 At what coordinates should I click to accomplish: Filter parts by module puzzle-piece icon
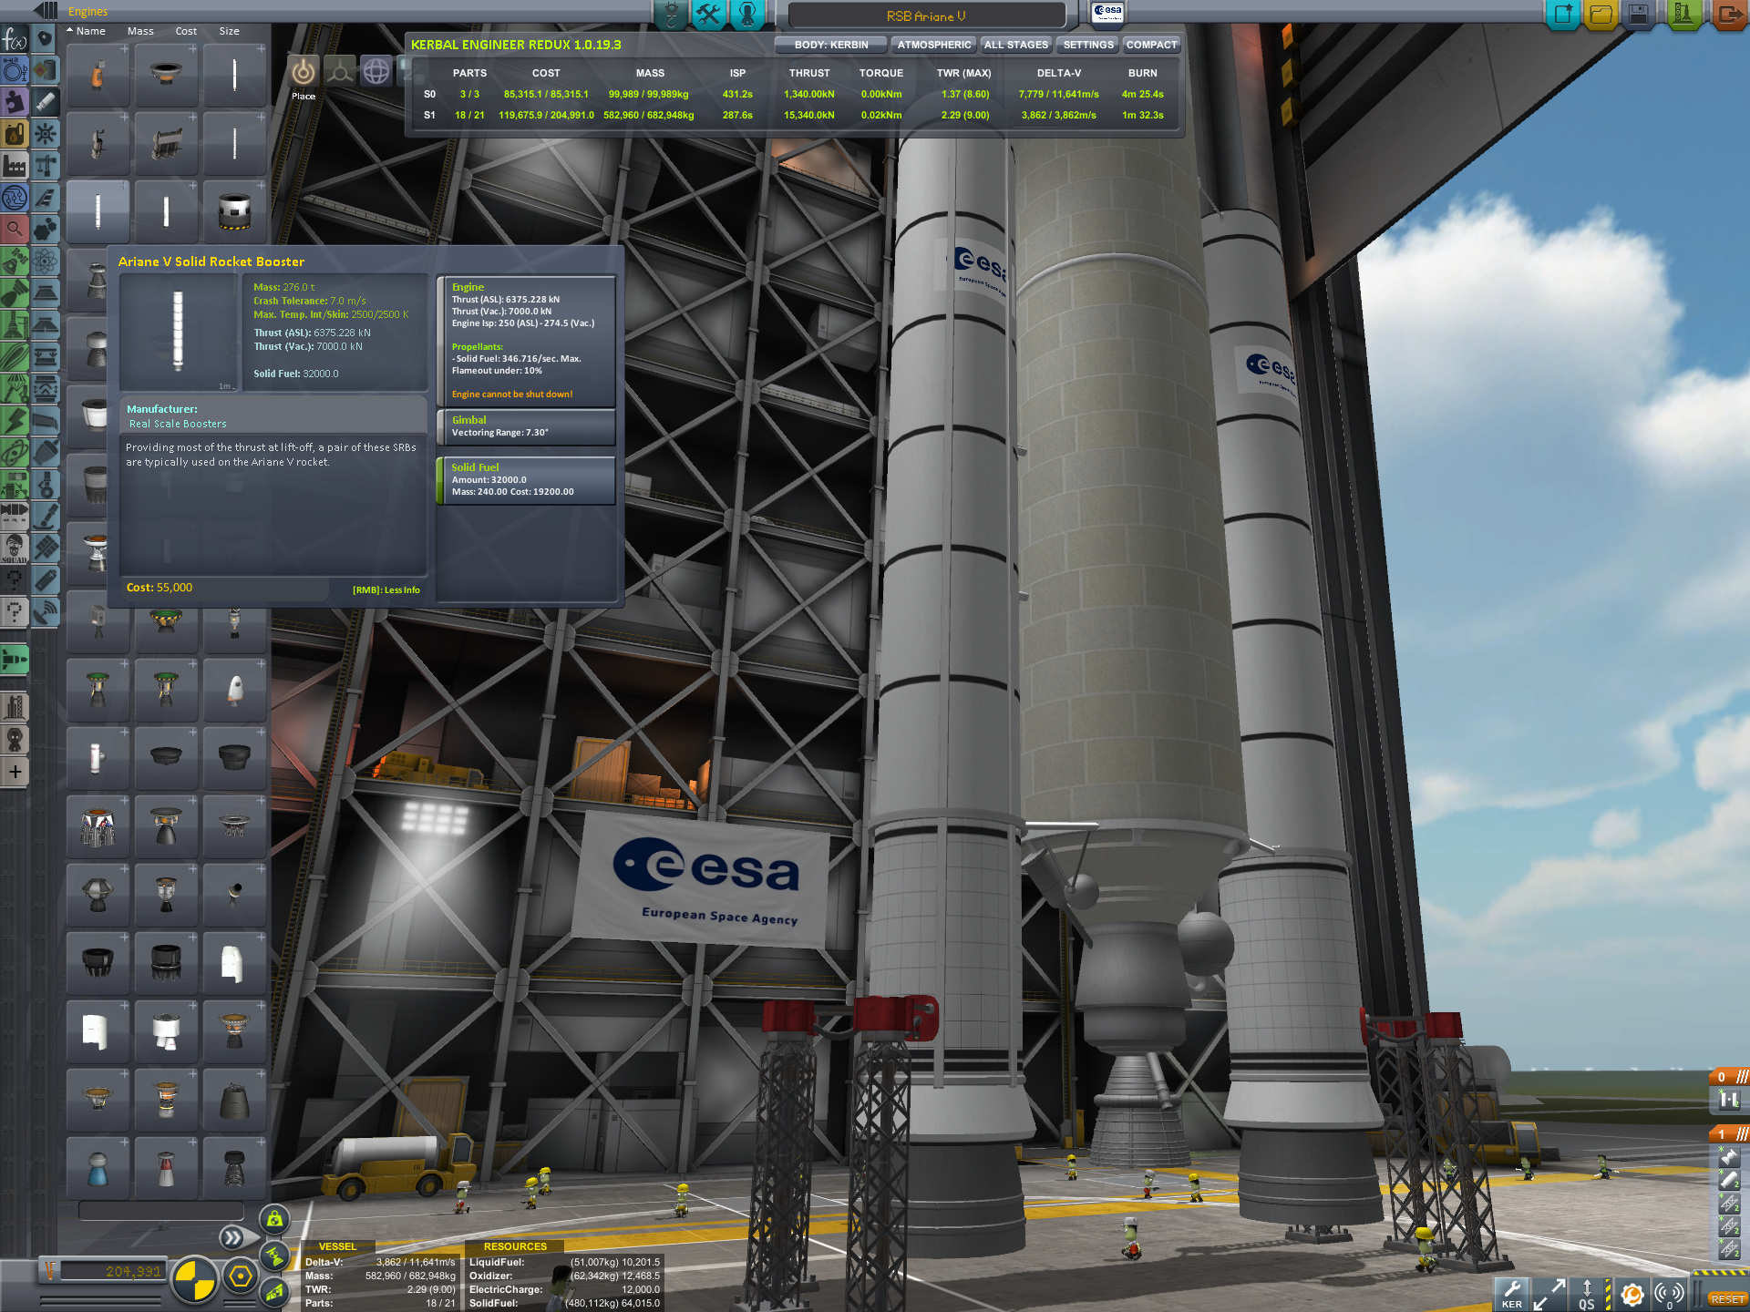click(15, 102)
